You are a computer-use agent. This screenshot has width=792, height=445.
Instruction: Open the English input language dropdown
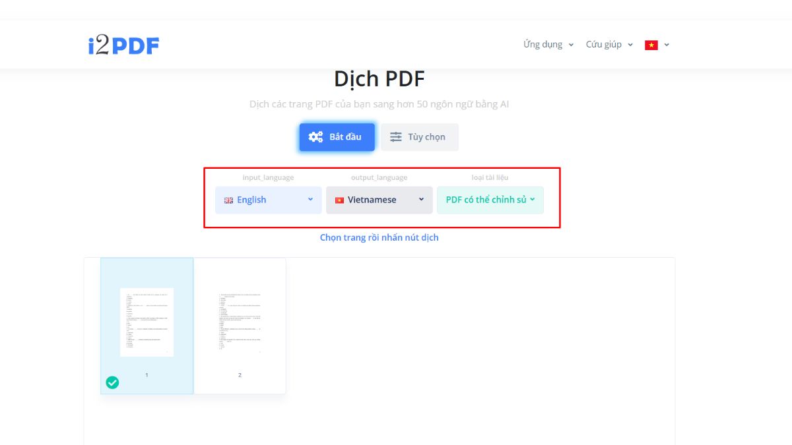tap(269, 200)
